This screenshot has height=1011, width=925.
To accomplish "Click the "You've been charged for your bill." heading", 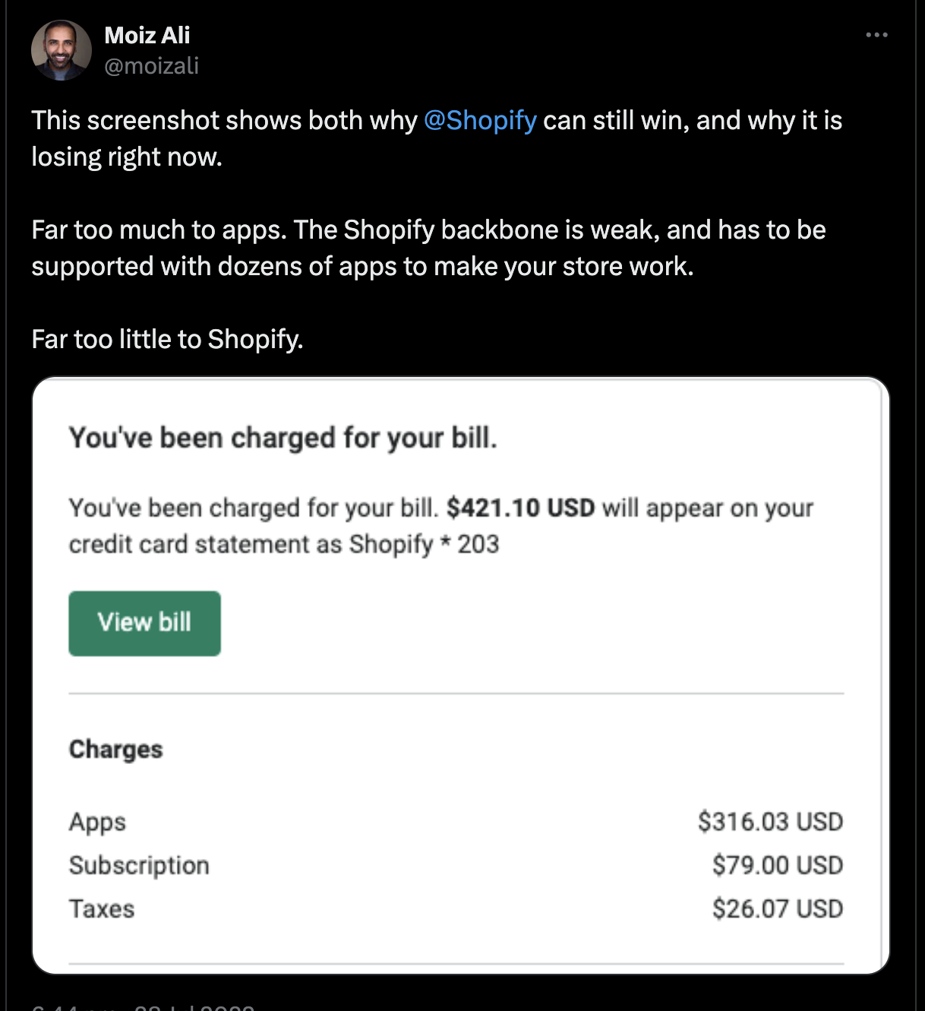I will [x=283, y=438].
